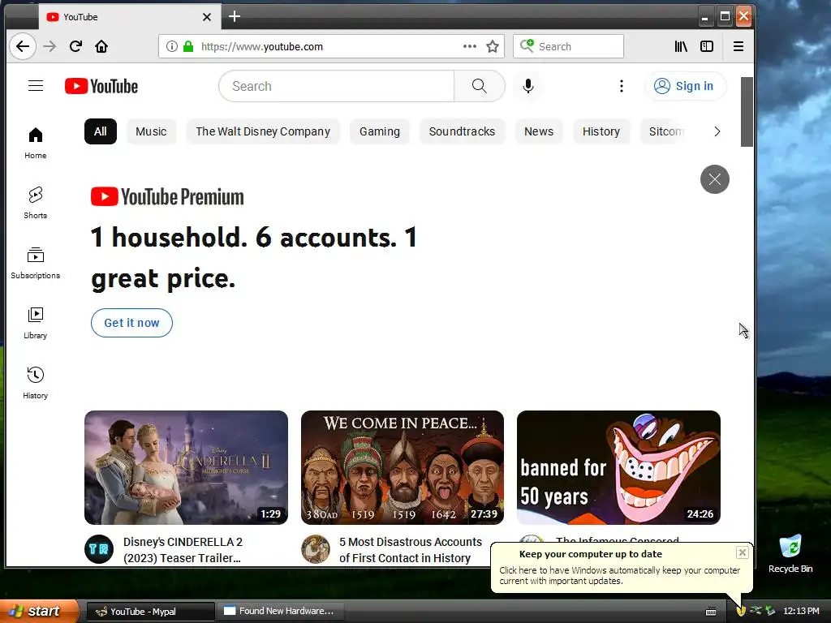The height and width of the screenshot is (623, 831).
Task: Select The Walt Disney Company chip
Action: coord(263,131)
